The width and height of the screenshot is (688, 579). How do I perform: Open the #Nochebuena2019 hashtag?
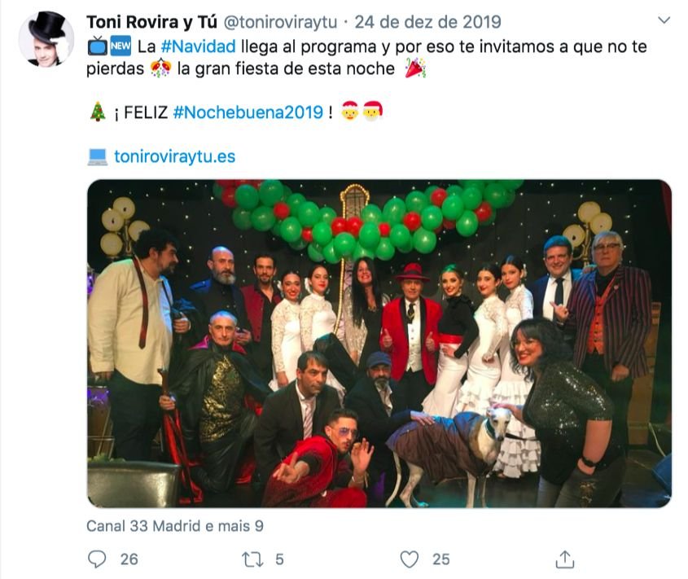pos(248,112)
